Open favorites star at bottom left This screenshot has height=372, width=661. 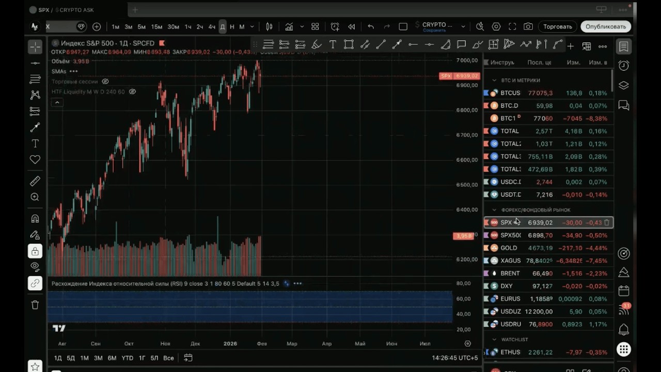[35, 367]
